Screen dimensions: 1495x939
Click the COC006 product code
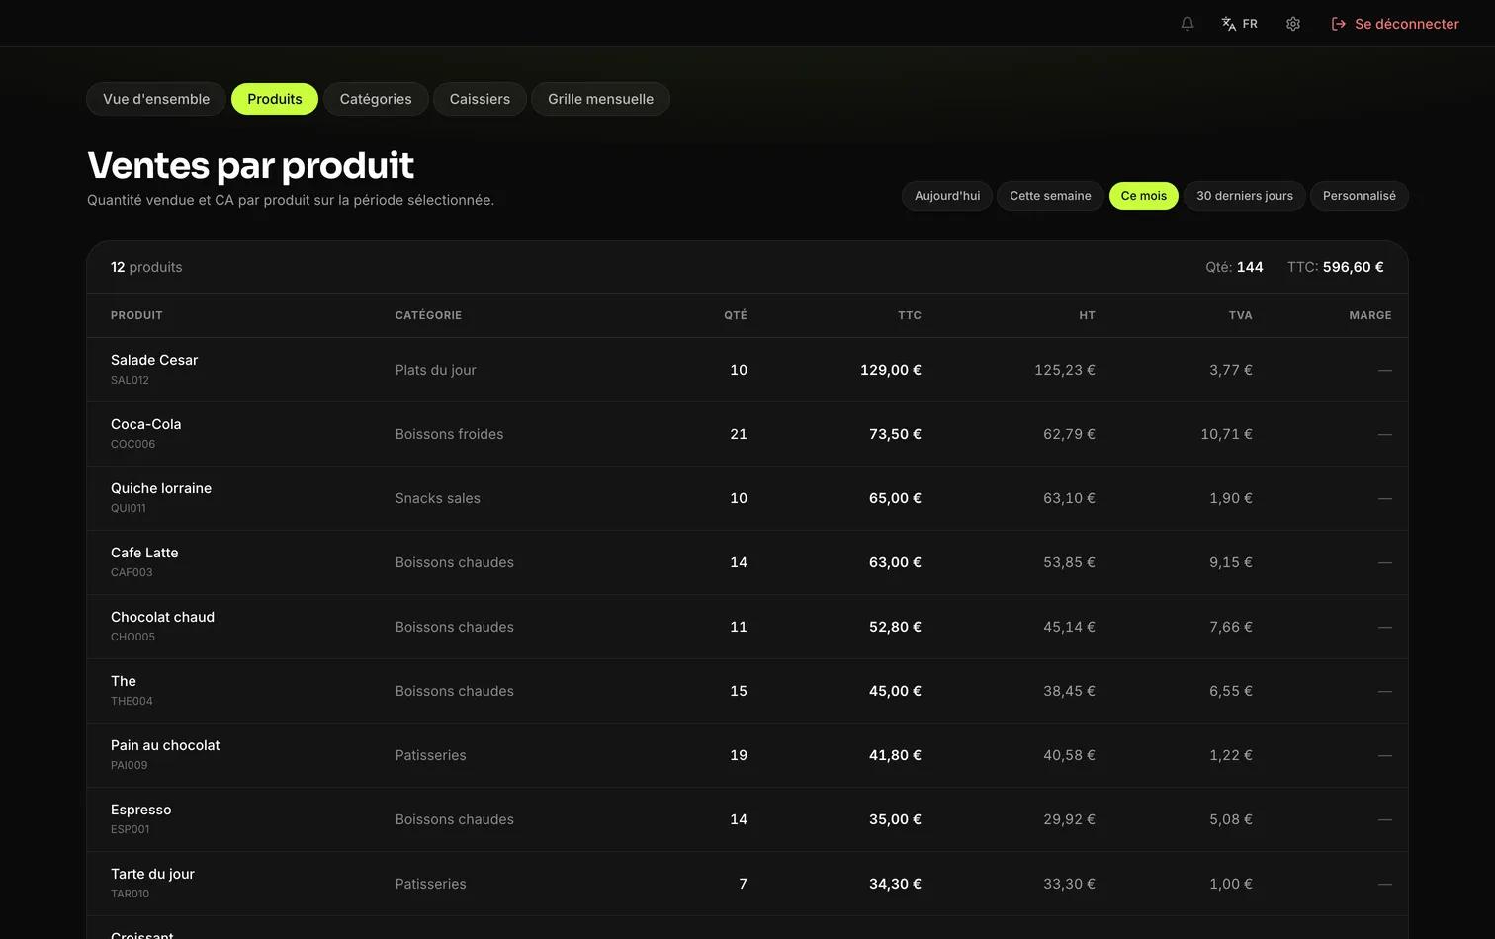coord(132,444)
